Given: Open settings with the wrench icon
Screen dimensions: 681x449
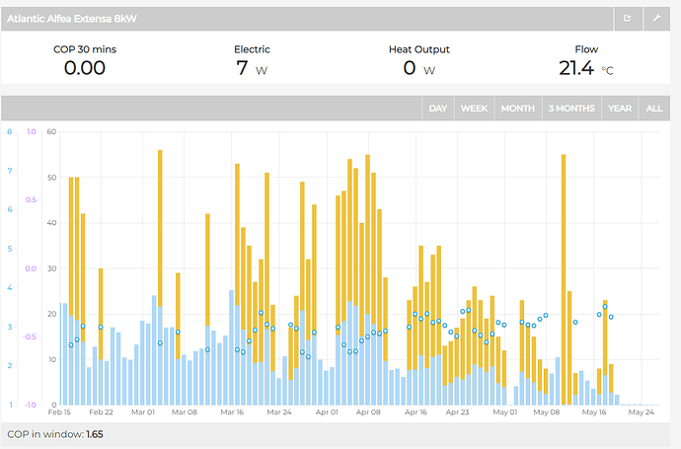Looking at the screenshot, I should 656,19.
